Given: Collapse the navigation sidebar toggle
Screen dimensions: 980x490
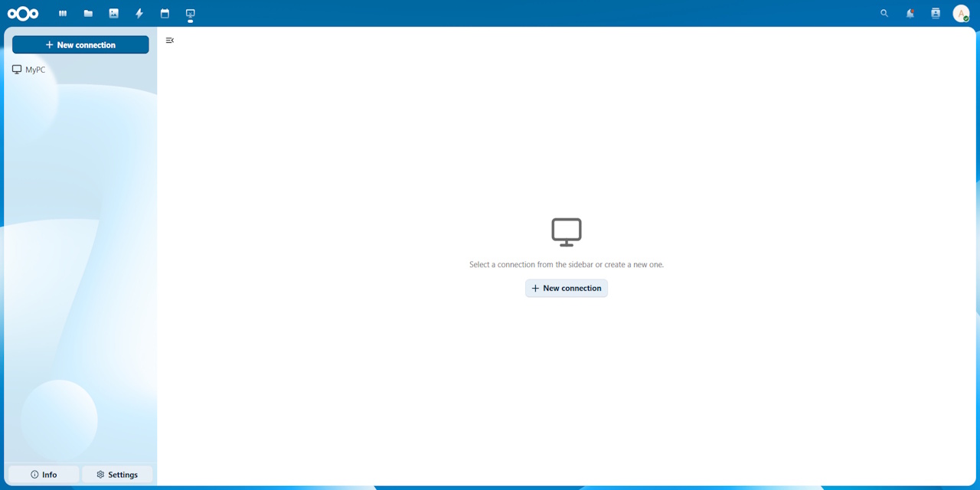Looking at the screenshot, I should pyautogui.click(x=170, y=41).
